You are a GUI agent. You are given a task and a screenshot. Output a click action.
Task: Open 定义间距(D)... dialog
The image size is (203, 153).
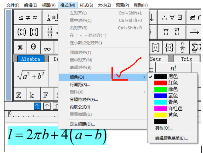[103, 124]
